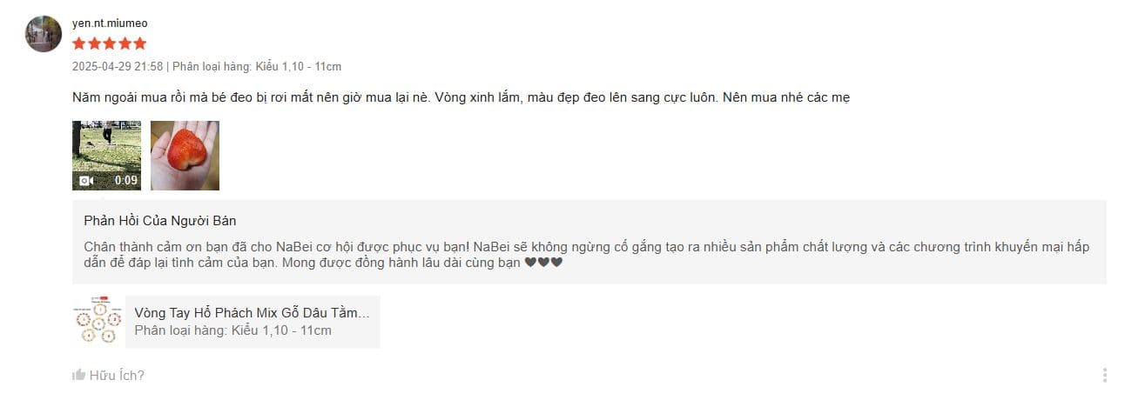Image resolution: width=1125 pixels, height=400 pixels.
Task: Click the Phản Hồi Của Người Bán heading
Action: point(160,221)
